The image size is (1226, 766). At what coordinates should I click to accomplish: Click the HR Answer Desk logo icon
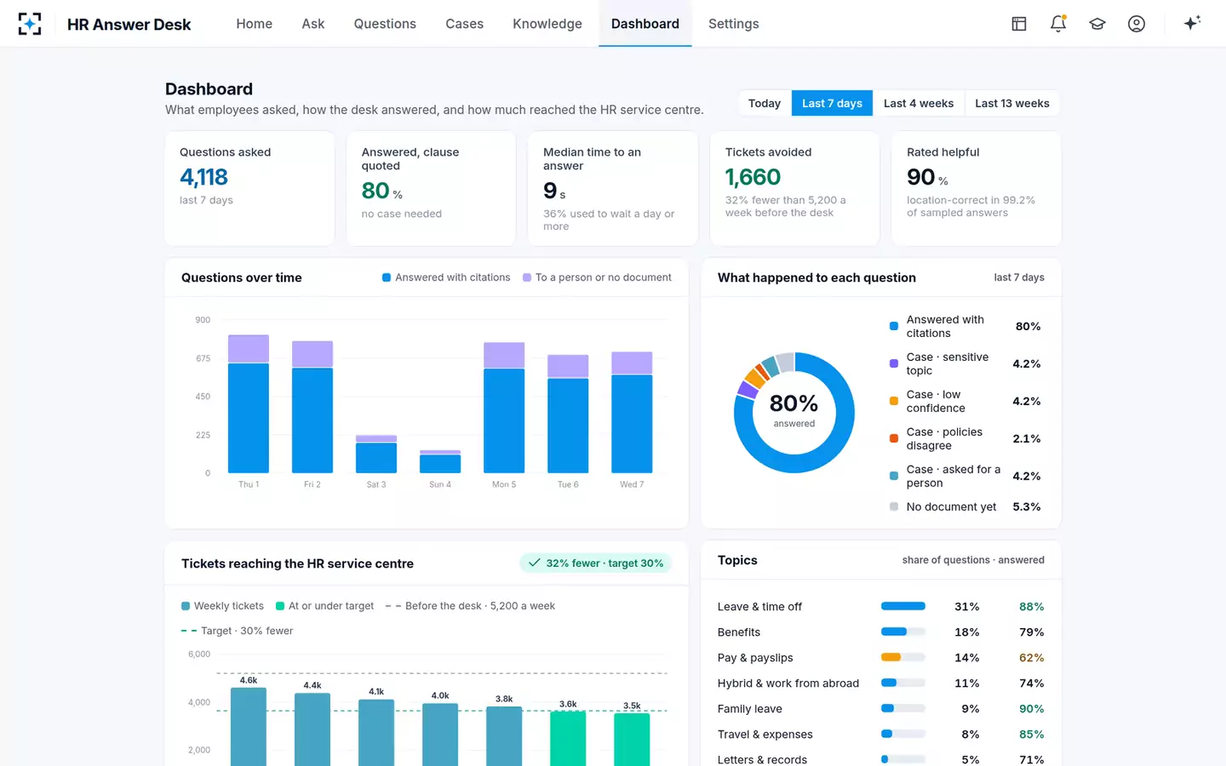pos(30,24)
